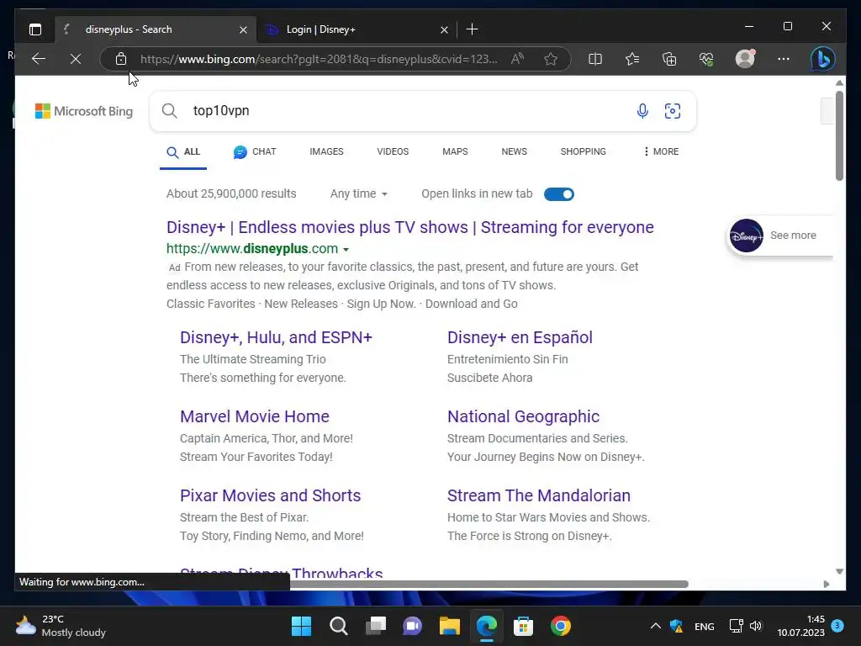Click the tab actions menu icon
Viewport: 861px width, 646px height.
tap(35, 29)
